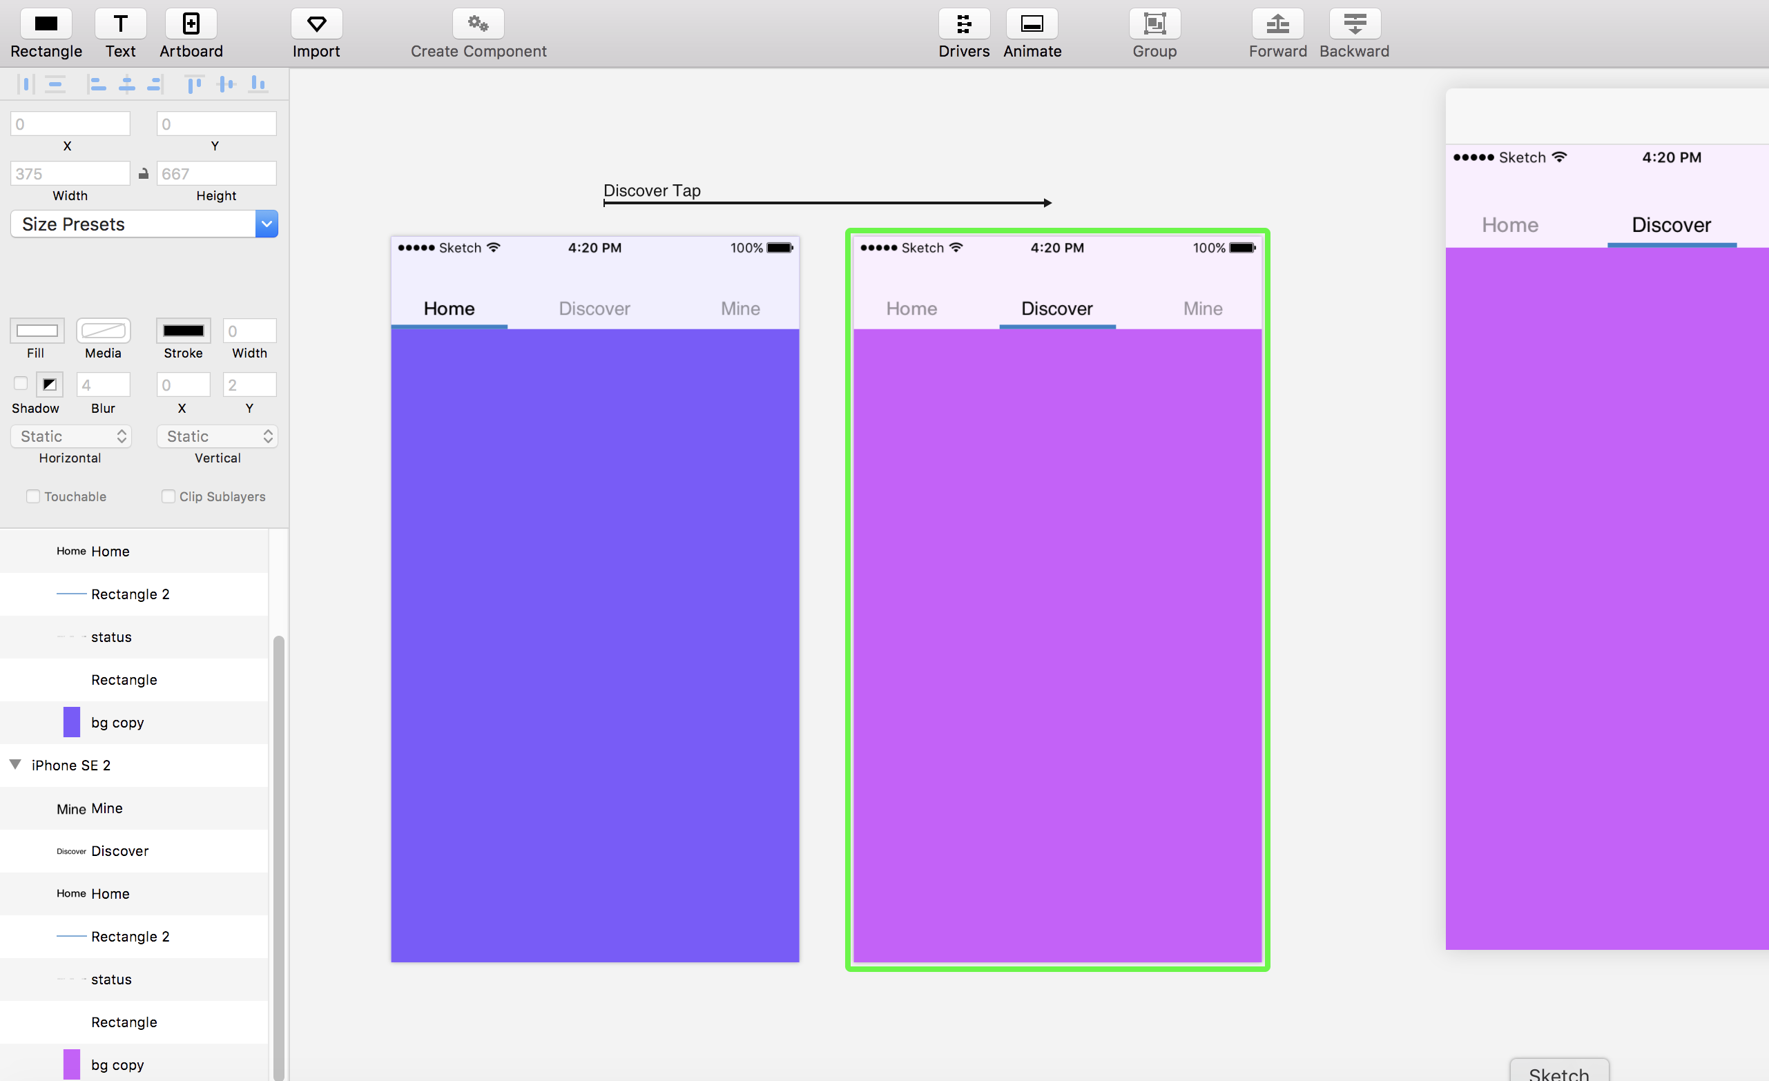
Task: Collapse the iPhone SE 2 layer group
Action: pyautogui.click(x=15, y=764)
